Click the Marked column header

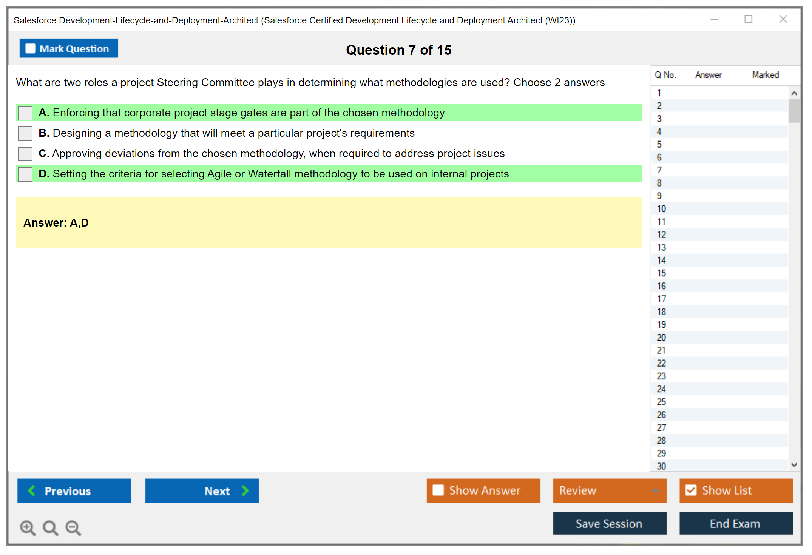(x=765, y=75)
